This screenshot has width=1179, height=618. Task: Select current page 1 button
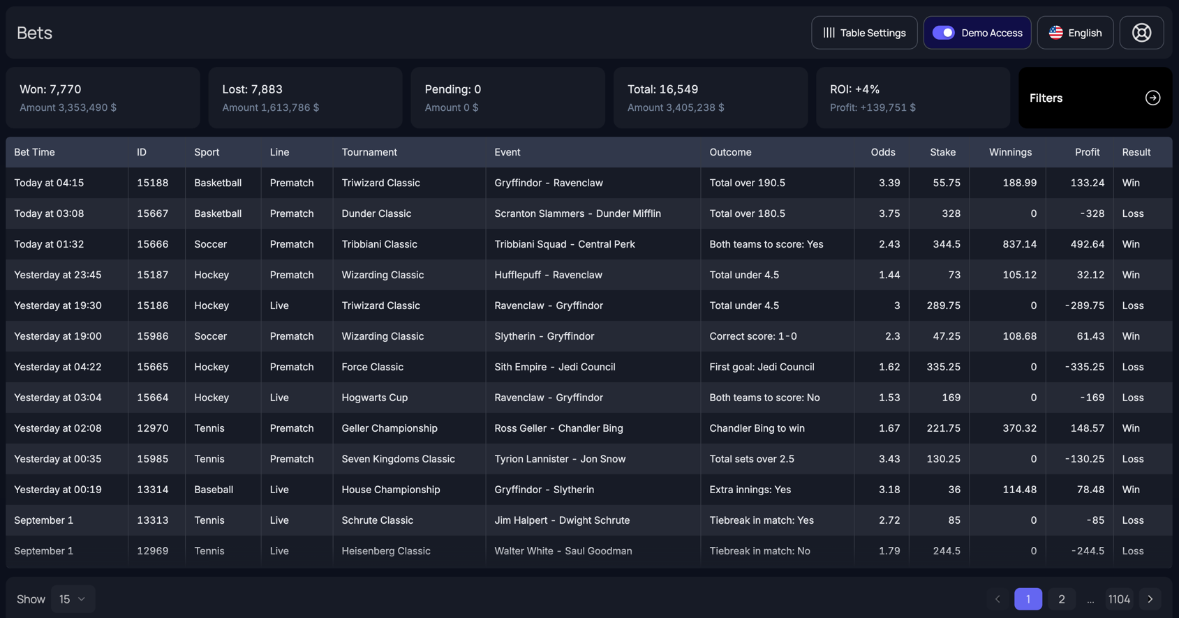tap(1028, 599)
